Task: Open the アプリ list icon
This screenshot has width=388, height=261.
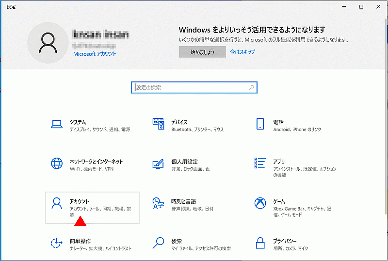Action: coord(260,163)
